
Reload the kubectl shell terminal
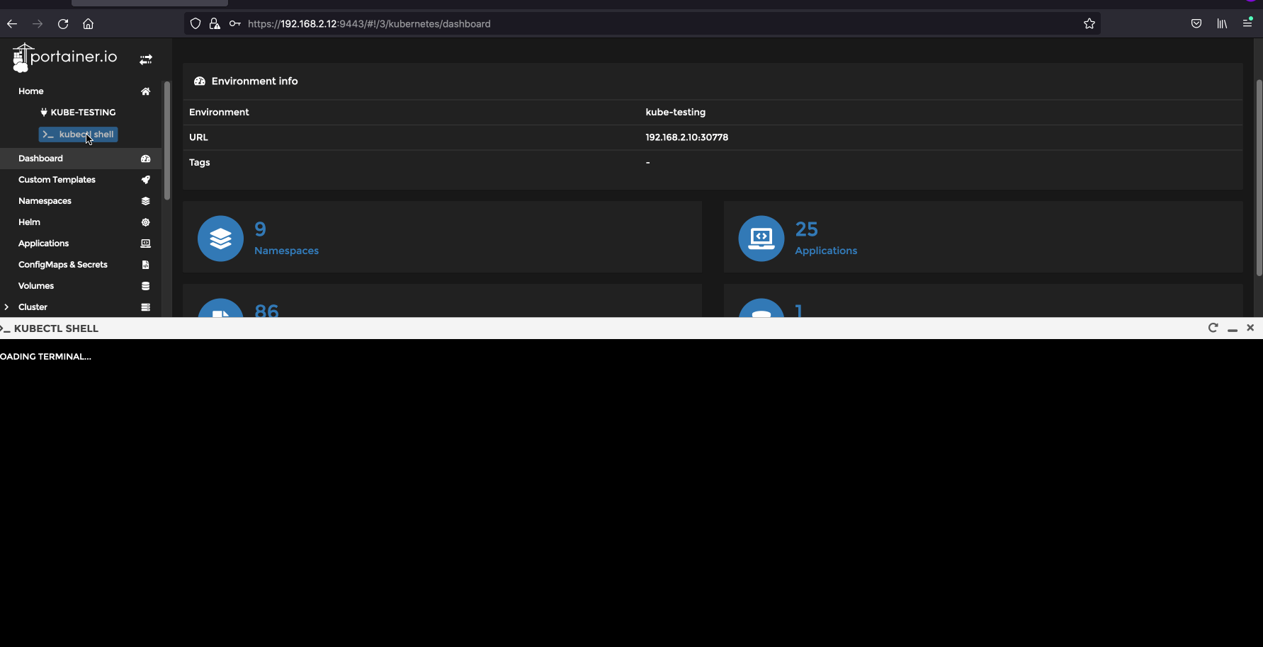1213,328
